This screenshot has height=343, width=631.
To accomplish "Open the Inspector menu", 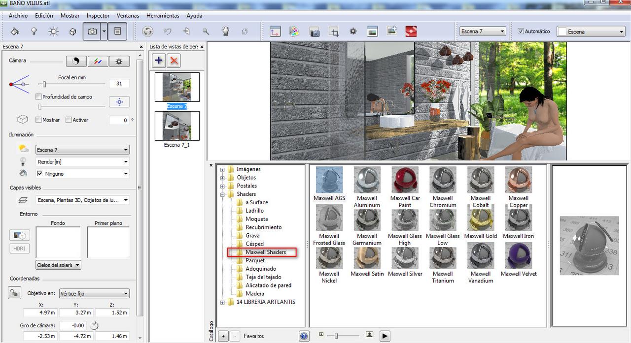I will (x=98, y=16).
